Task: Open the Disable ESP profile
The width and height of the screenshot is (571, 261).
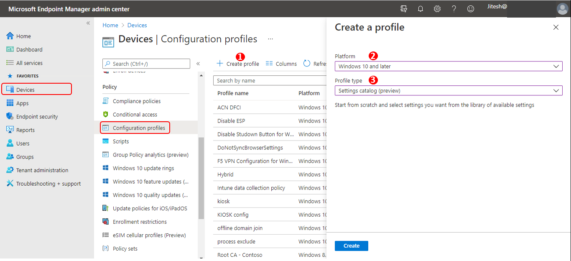Action: click(231, 121)
